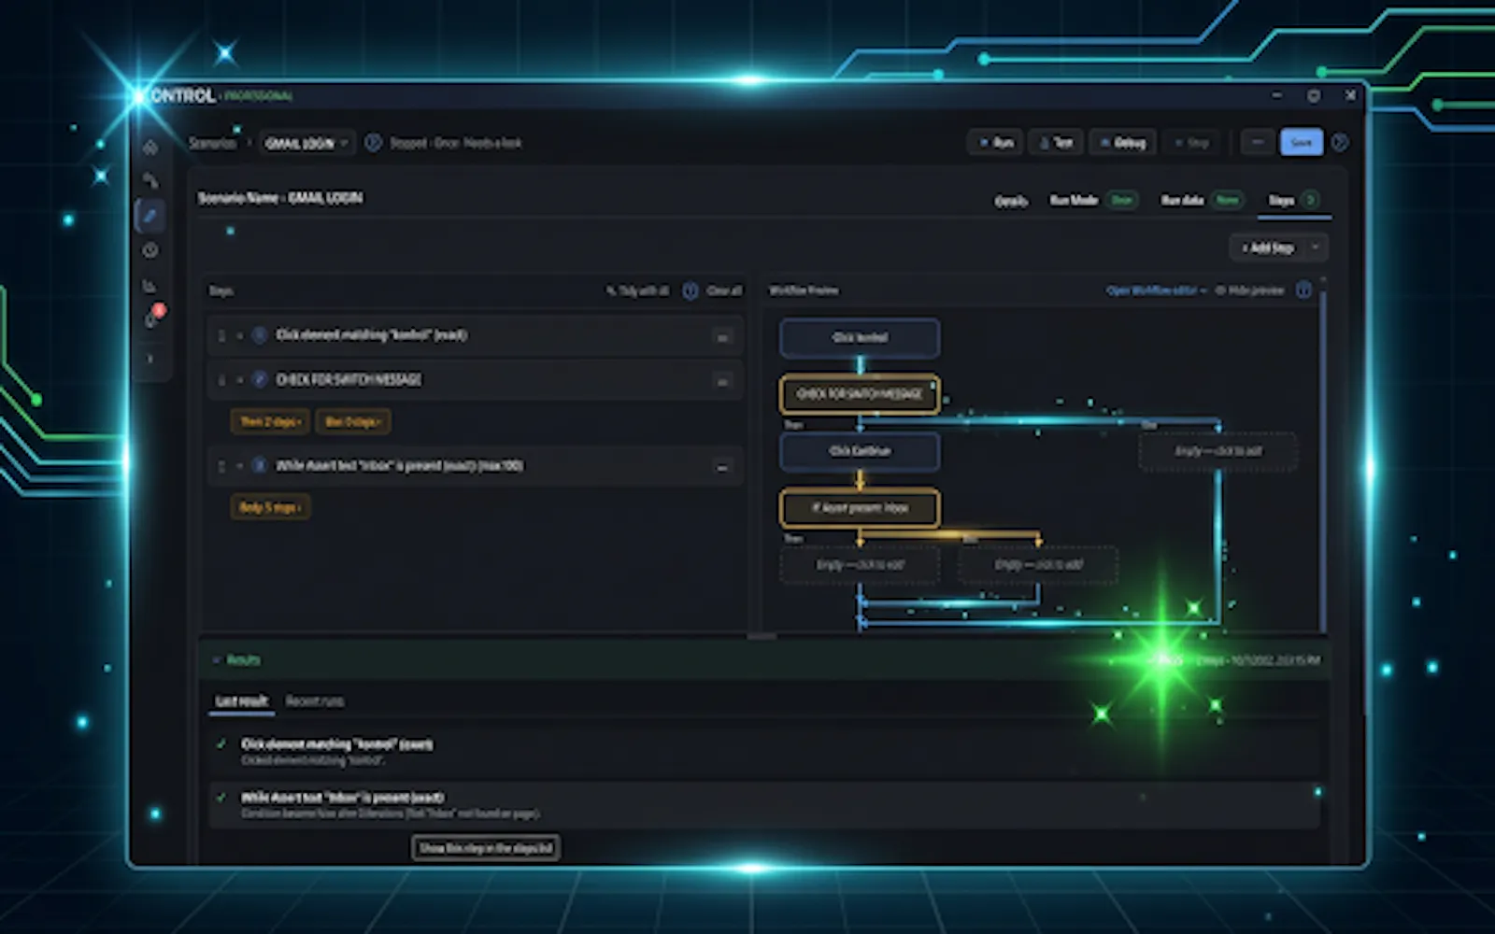This screenshot has height=934, width=1495.
Task: Open menu for While Assert text step
Action: 721,466
